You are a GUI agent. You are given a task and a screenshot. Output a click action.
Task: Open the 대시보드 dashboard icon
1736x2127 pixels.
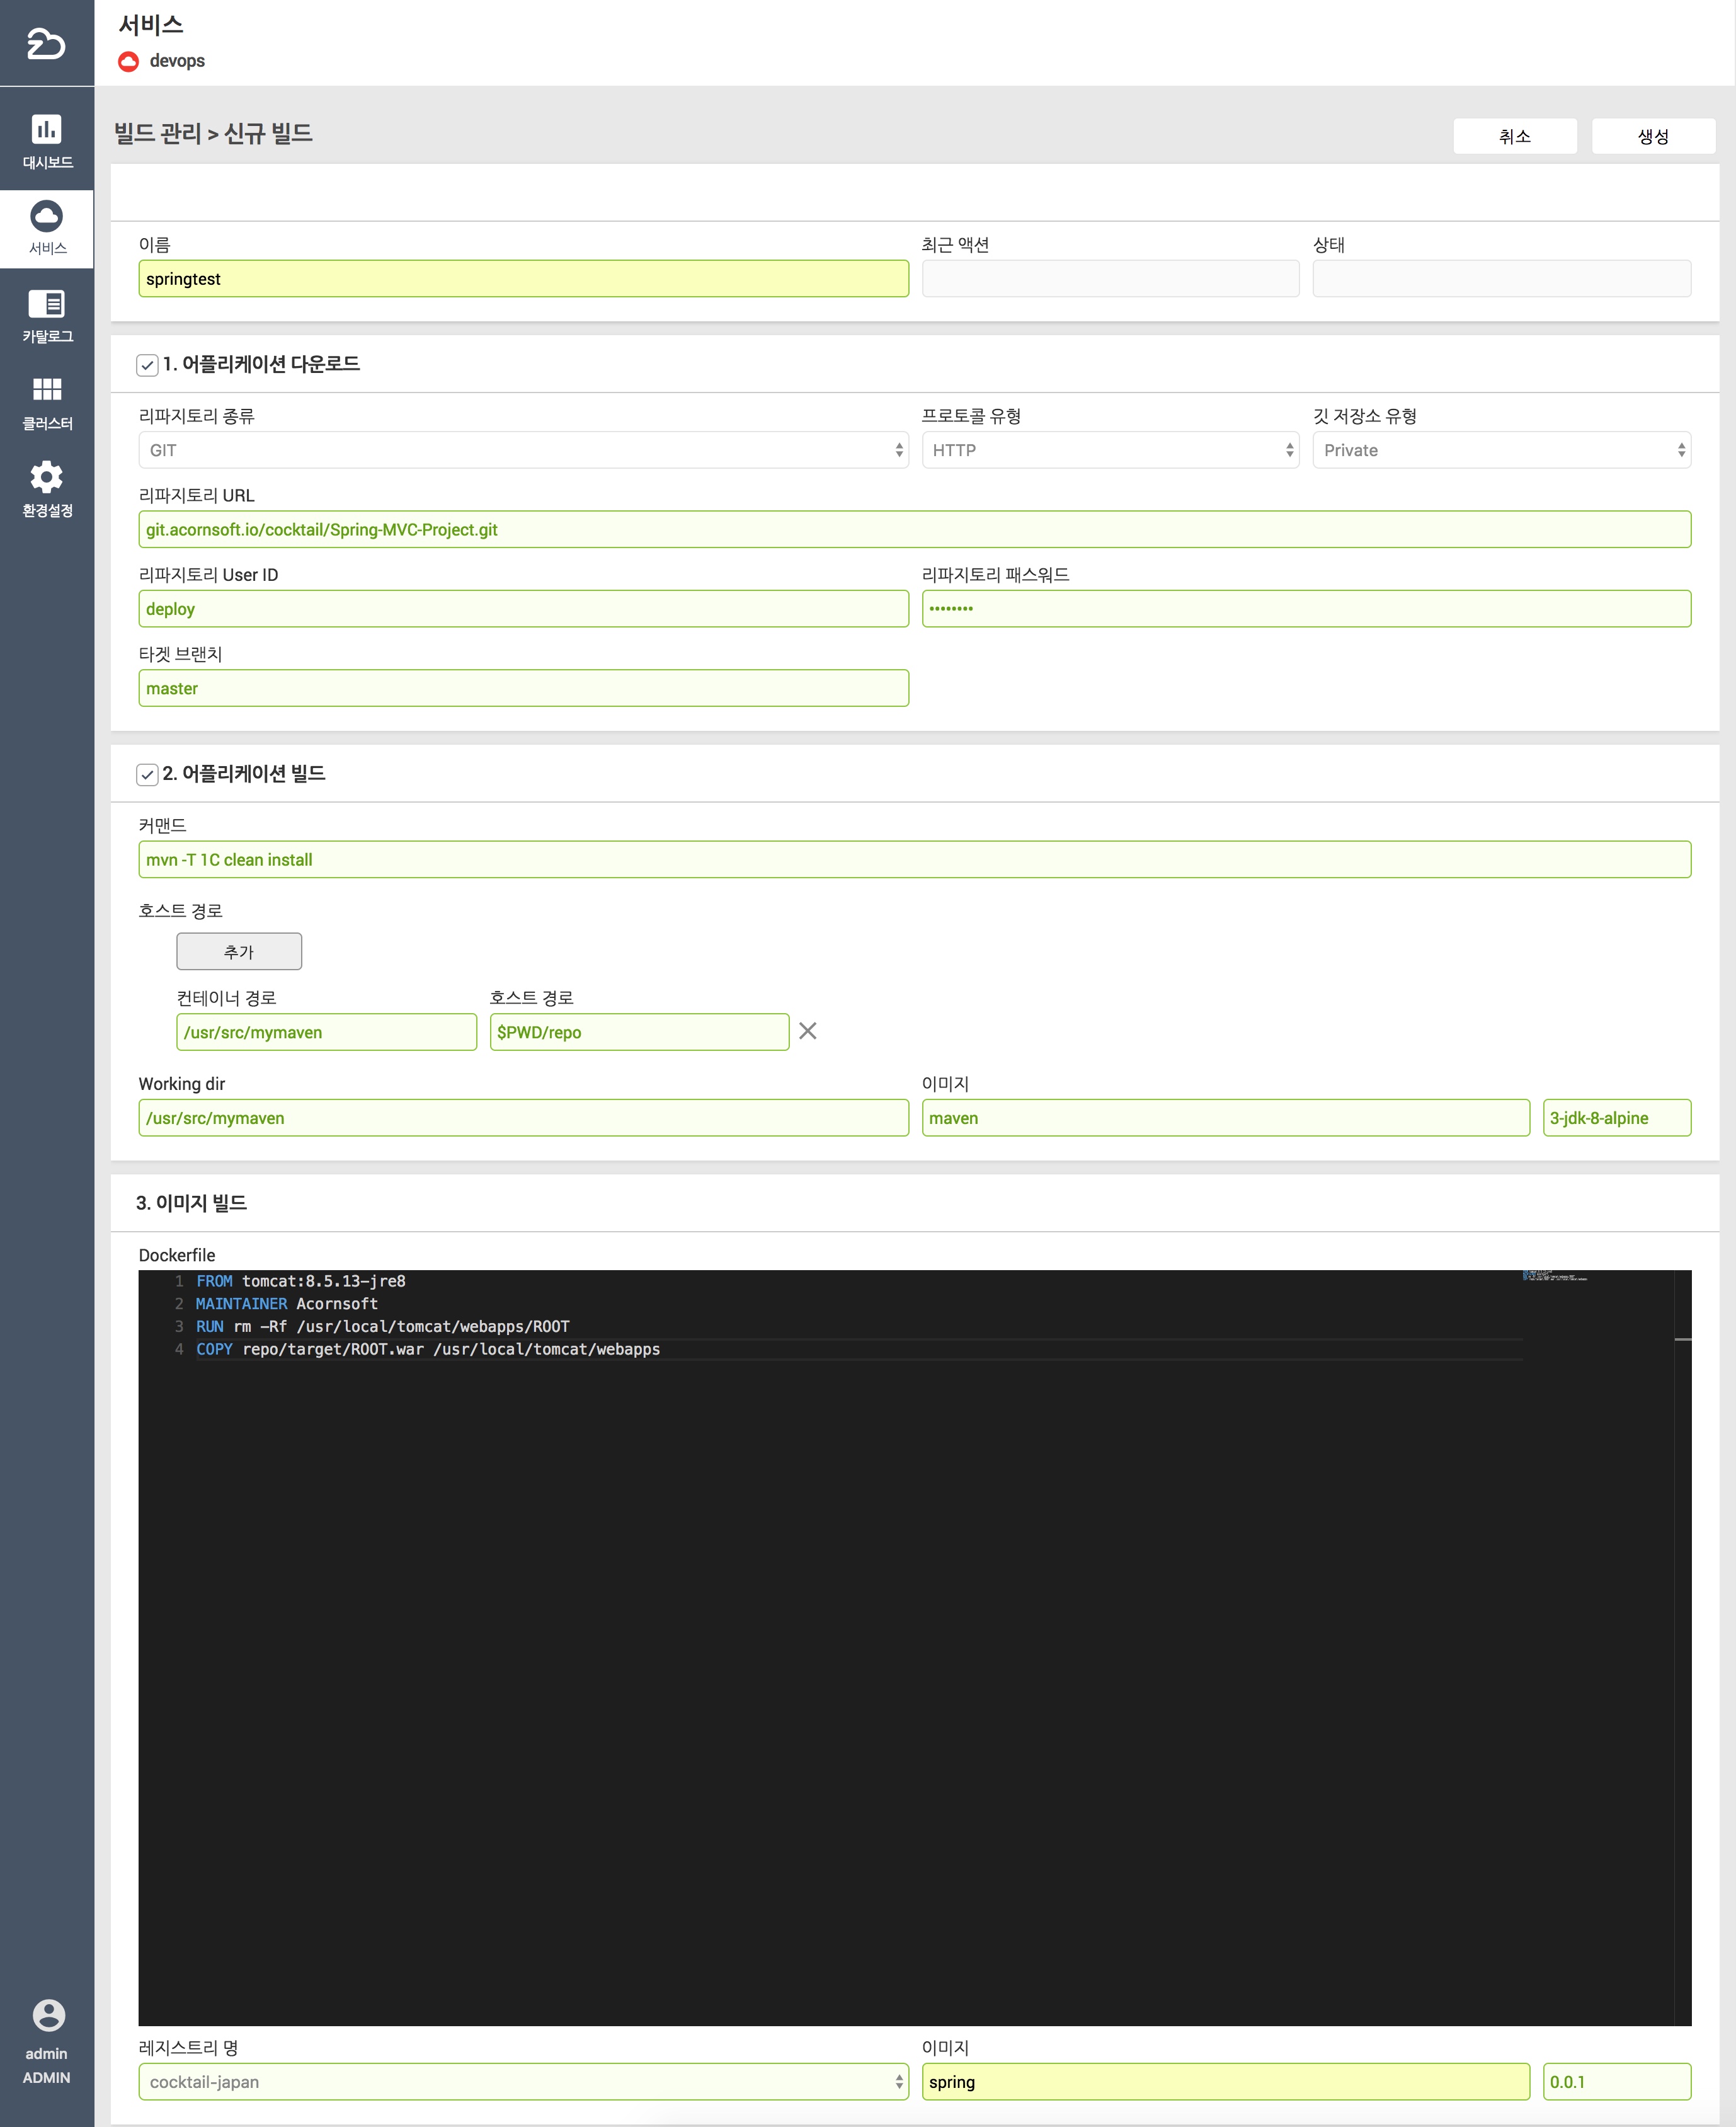(x=47, y=129)
